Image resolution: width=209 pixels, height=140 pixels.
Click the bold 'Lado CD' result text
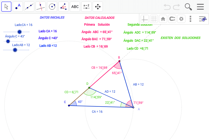pyautogui.click(x=137, y=49)
